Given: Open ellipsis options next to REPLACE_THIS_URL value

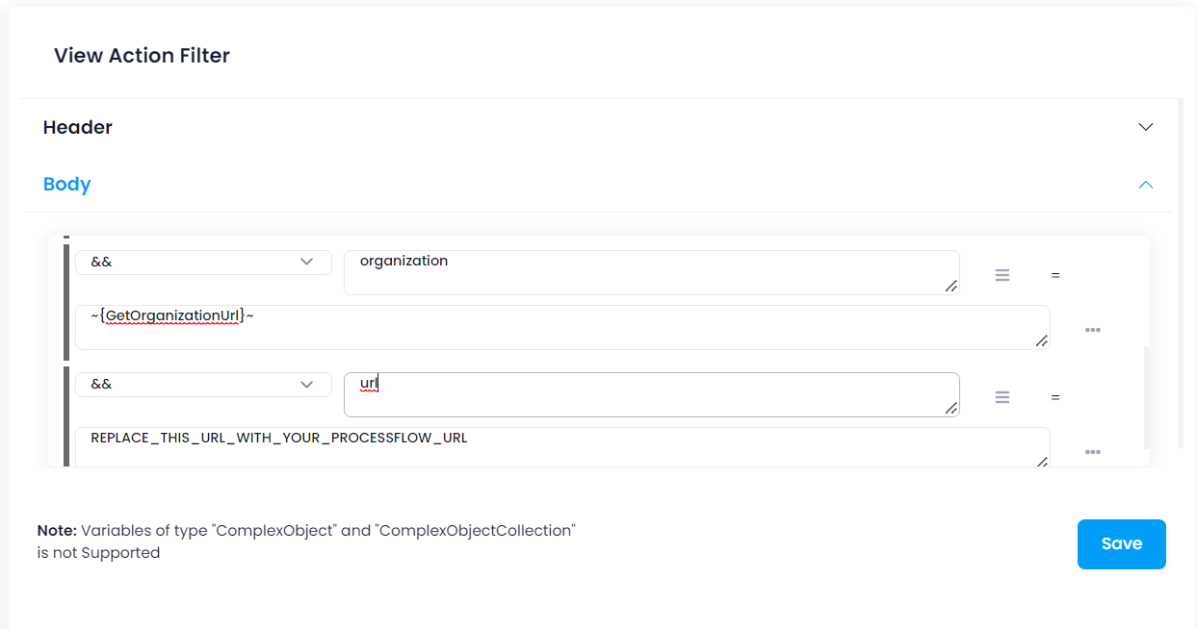Looking at the screenshot, I should point(1093,451).
